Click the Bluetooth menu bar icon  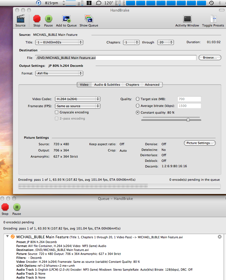220,3
